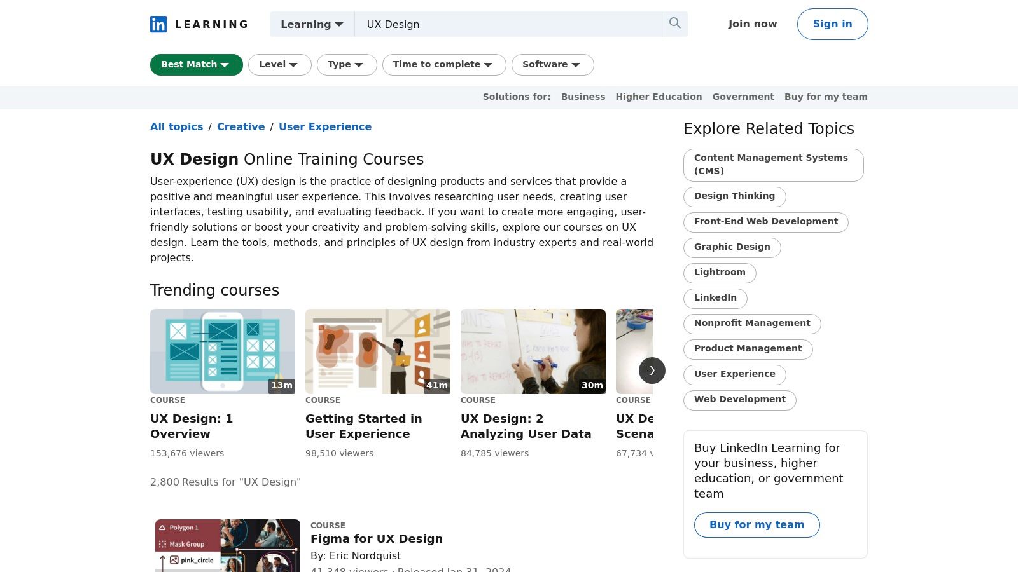Open the Figma for UX Design course
The height and width of the screenshot is (572, 1018).
pyautogui.click(x=376, y=539)
